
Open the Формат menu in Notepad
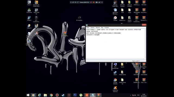click(98, 27)
